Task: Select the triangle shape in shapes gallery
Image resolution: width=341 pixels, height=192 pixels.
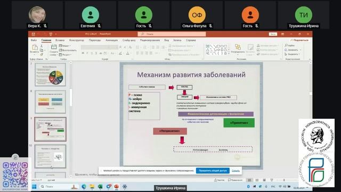Action: coord(207,50)
